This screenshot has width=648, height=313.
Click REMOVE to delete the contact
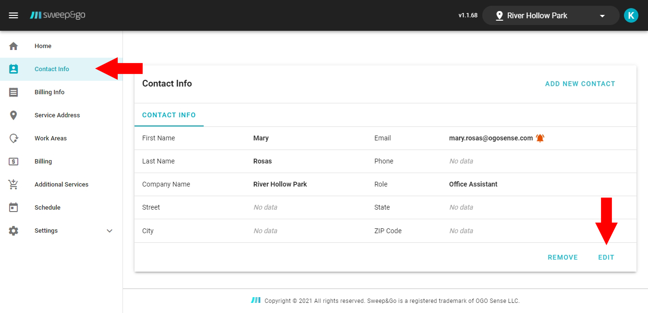pyautogui.click(x=562, y=257)
